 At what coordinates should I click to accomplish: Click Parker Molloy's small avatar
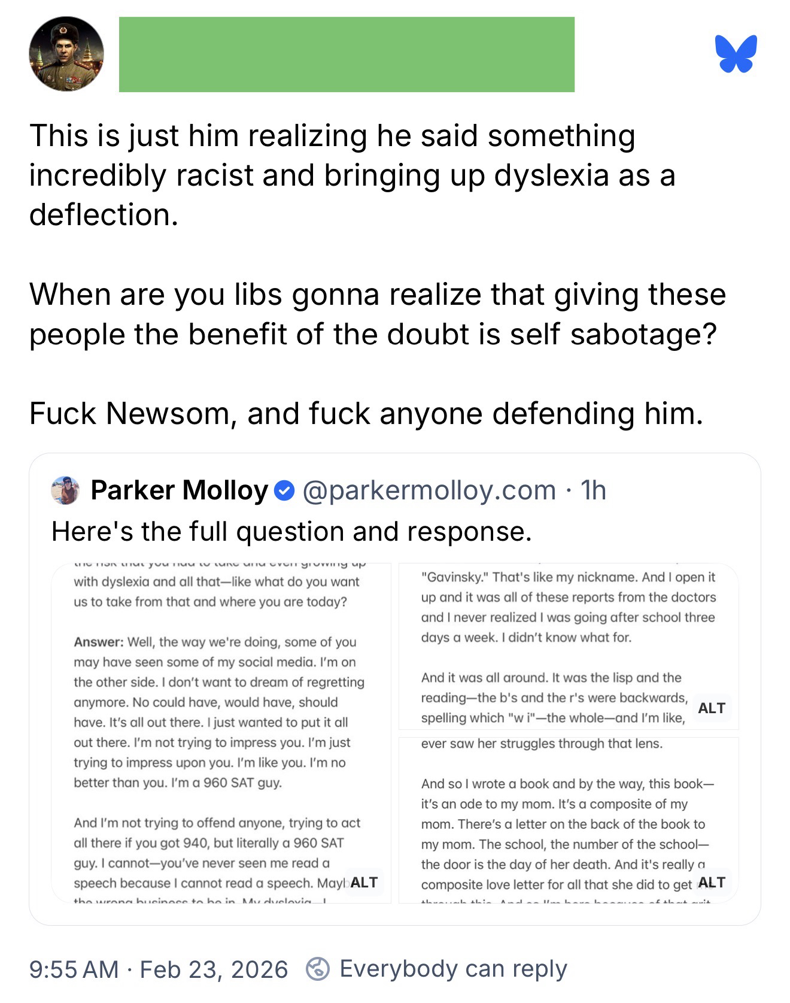click(66, 490)
